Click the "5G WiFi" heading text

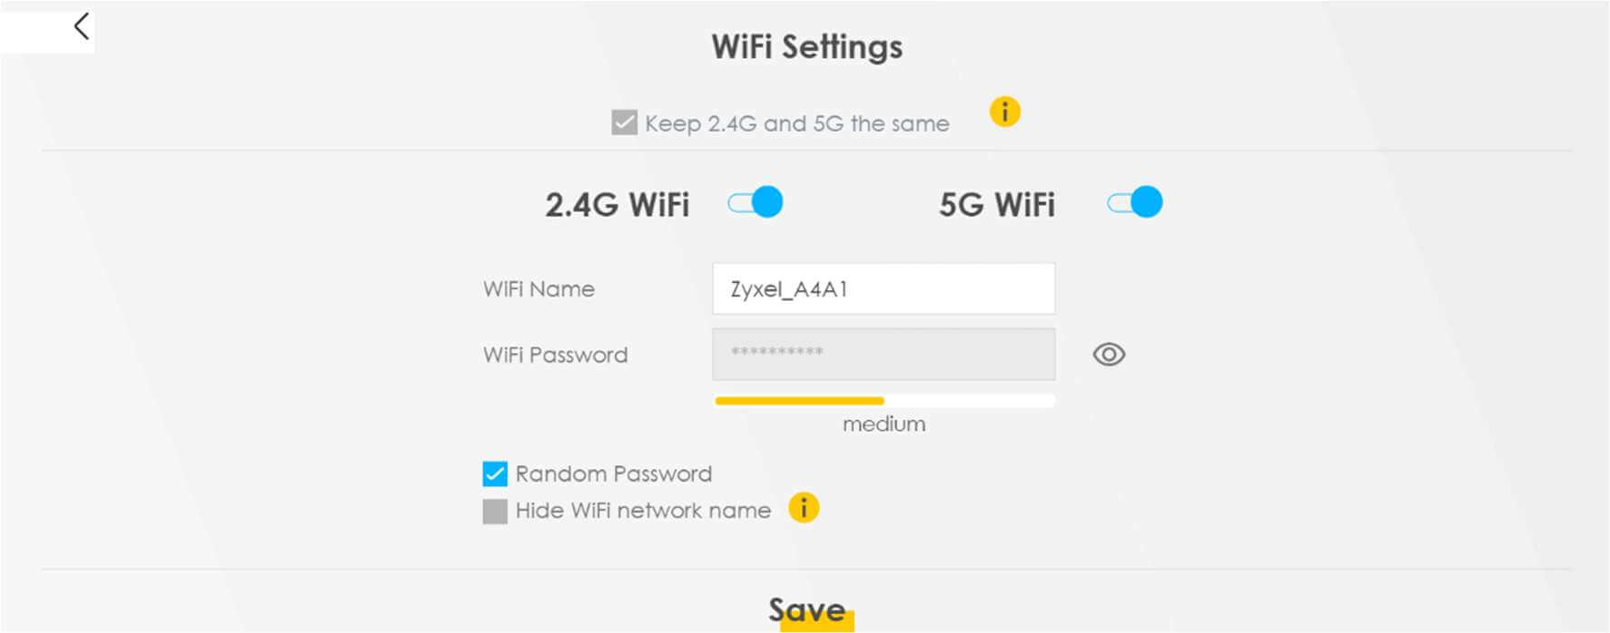point(996,205)
